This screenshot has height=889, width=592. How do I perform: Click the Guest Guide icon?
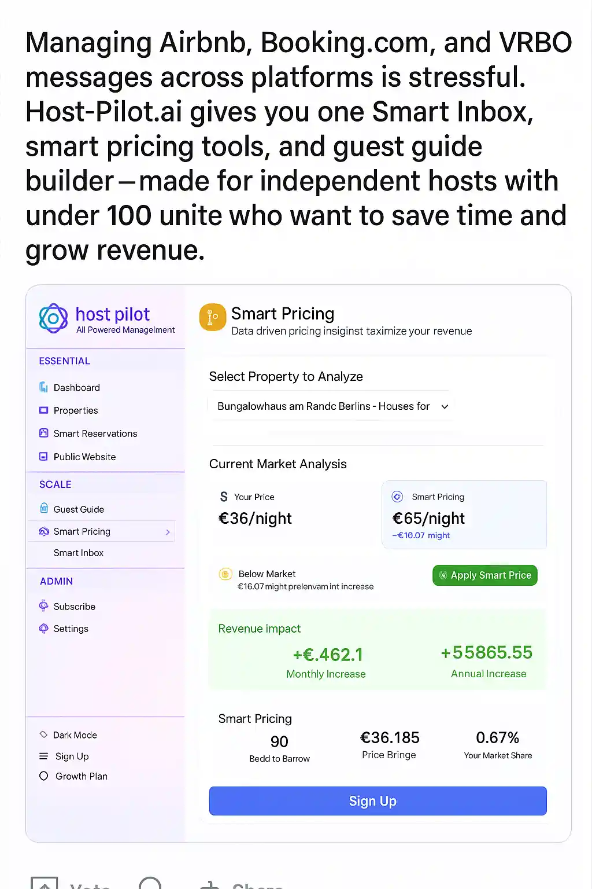44,509
